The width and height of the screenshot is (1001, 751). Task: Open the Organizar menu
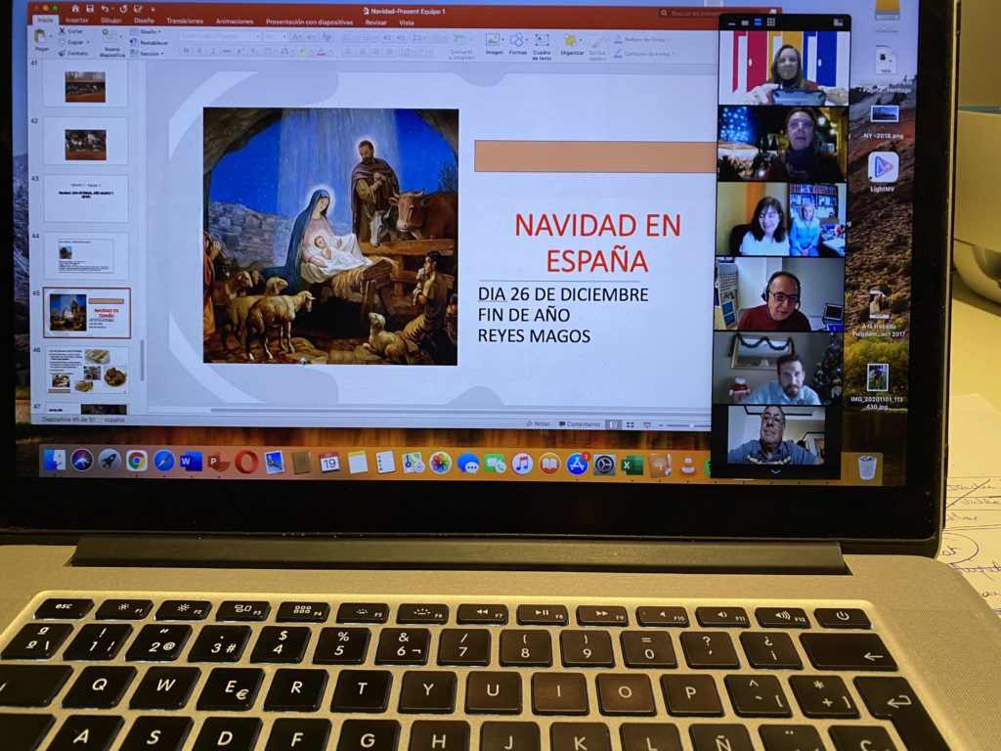pyautogui.click(x=572, y=45)
